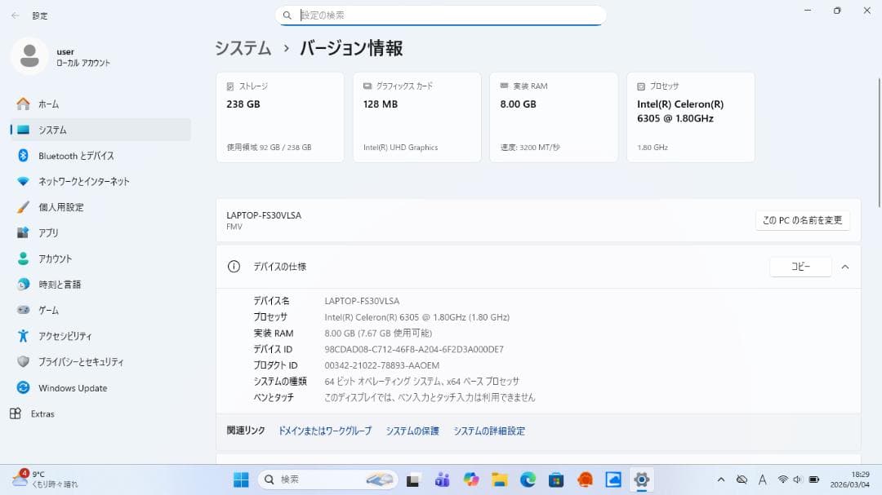Screen dimensions: 882x495
Task: Open Copilot from the taskbar
Action: point(471,480)
